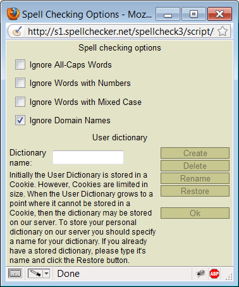Confirm options with the Ok button

tap(195, 213)
